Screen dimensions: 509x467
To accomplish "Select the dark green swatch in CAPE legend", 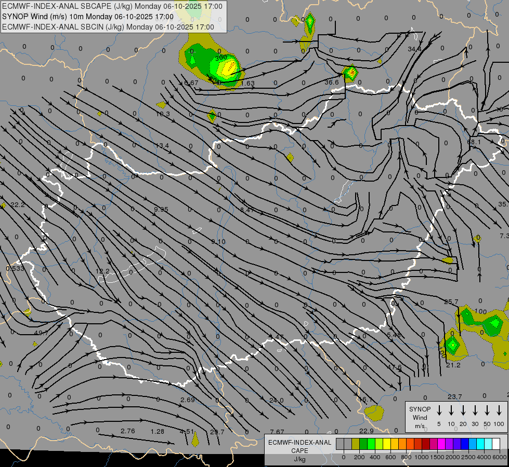I will tap(363, 444).
